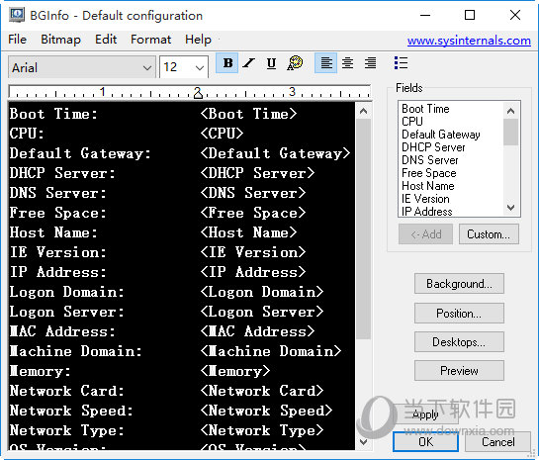Screen dimensions: 539x460
Task: Click the <Memory> placeholder in editor
Action: click(235, 371)
